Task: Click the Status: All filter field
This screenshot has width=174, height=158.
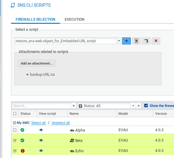Action: coord(104,106)
